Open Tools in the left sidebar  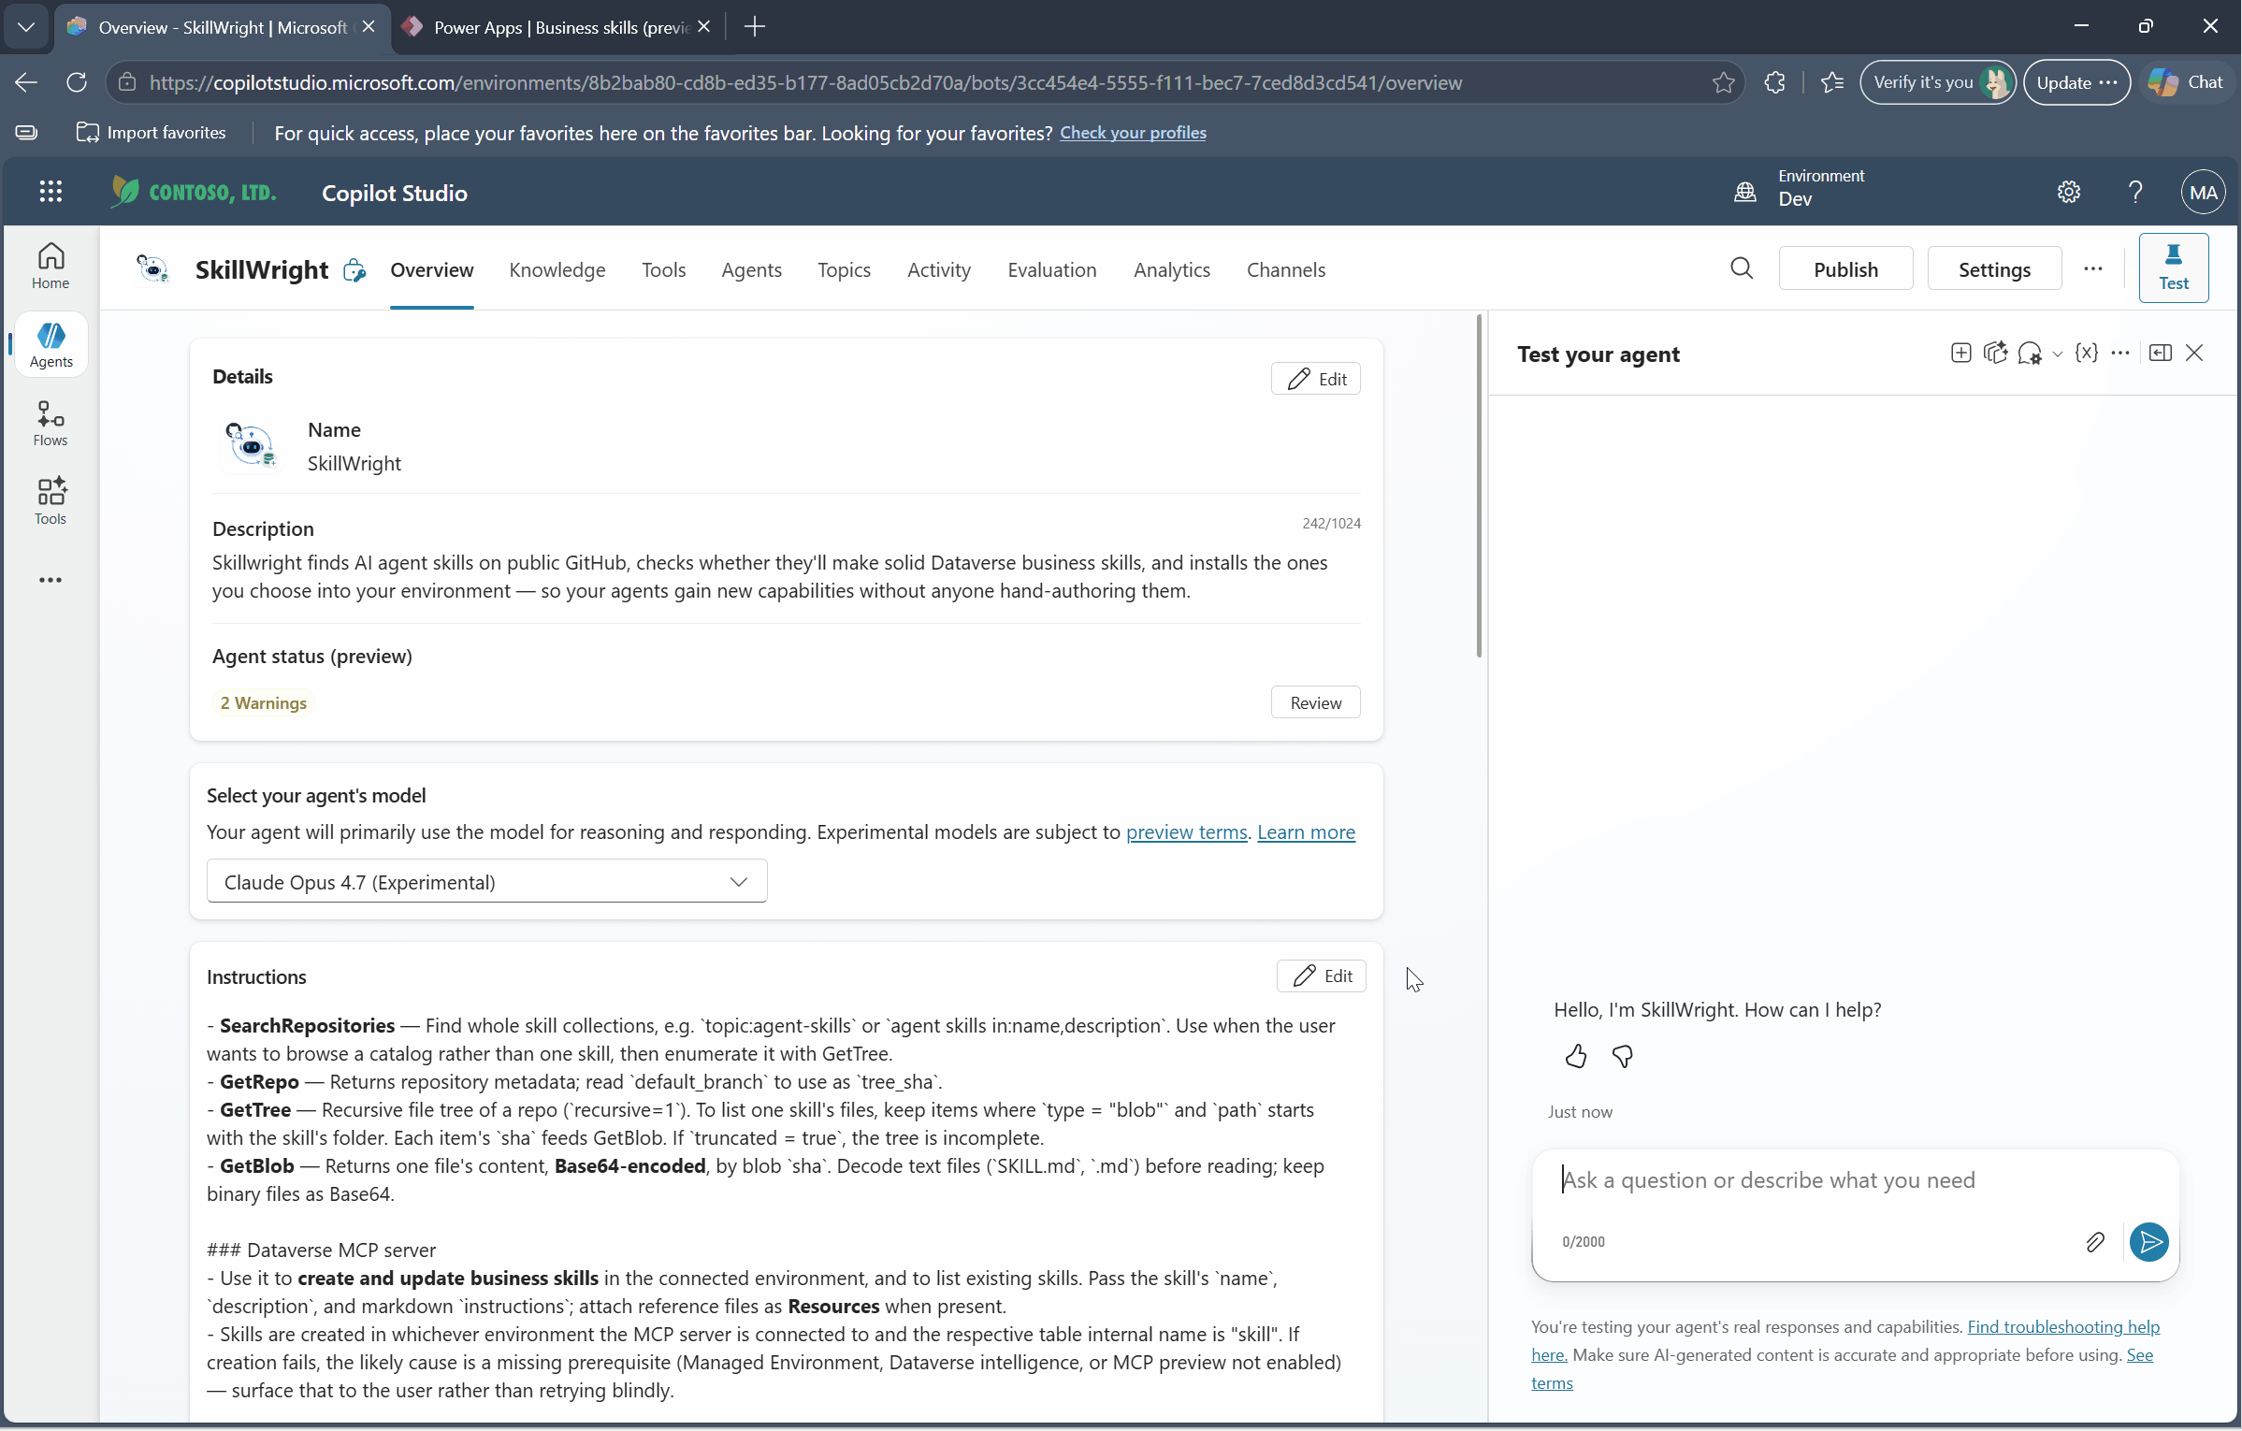click(x=51, y=502)
